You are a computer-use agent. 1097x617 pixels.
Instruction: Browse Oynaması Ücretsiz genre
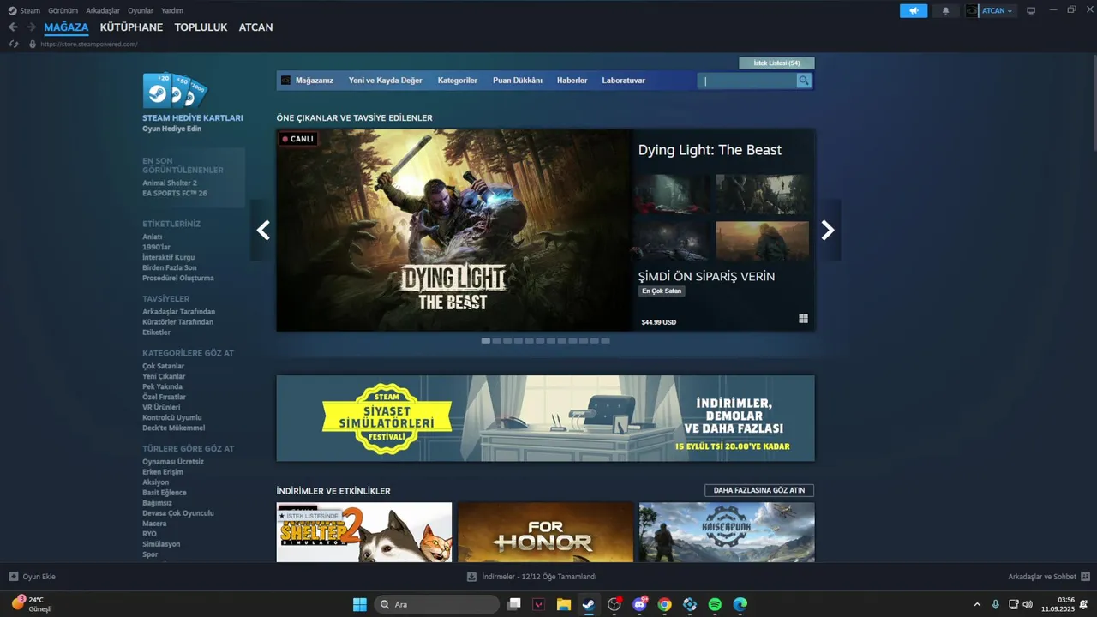(173, 462)
